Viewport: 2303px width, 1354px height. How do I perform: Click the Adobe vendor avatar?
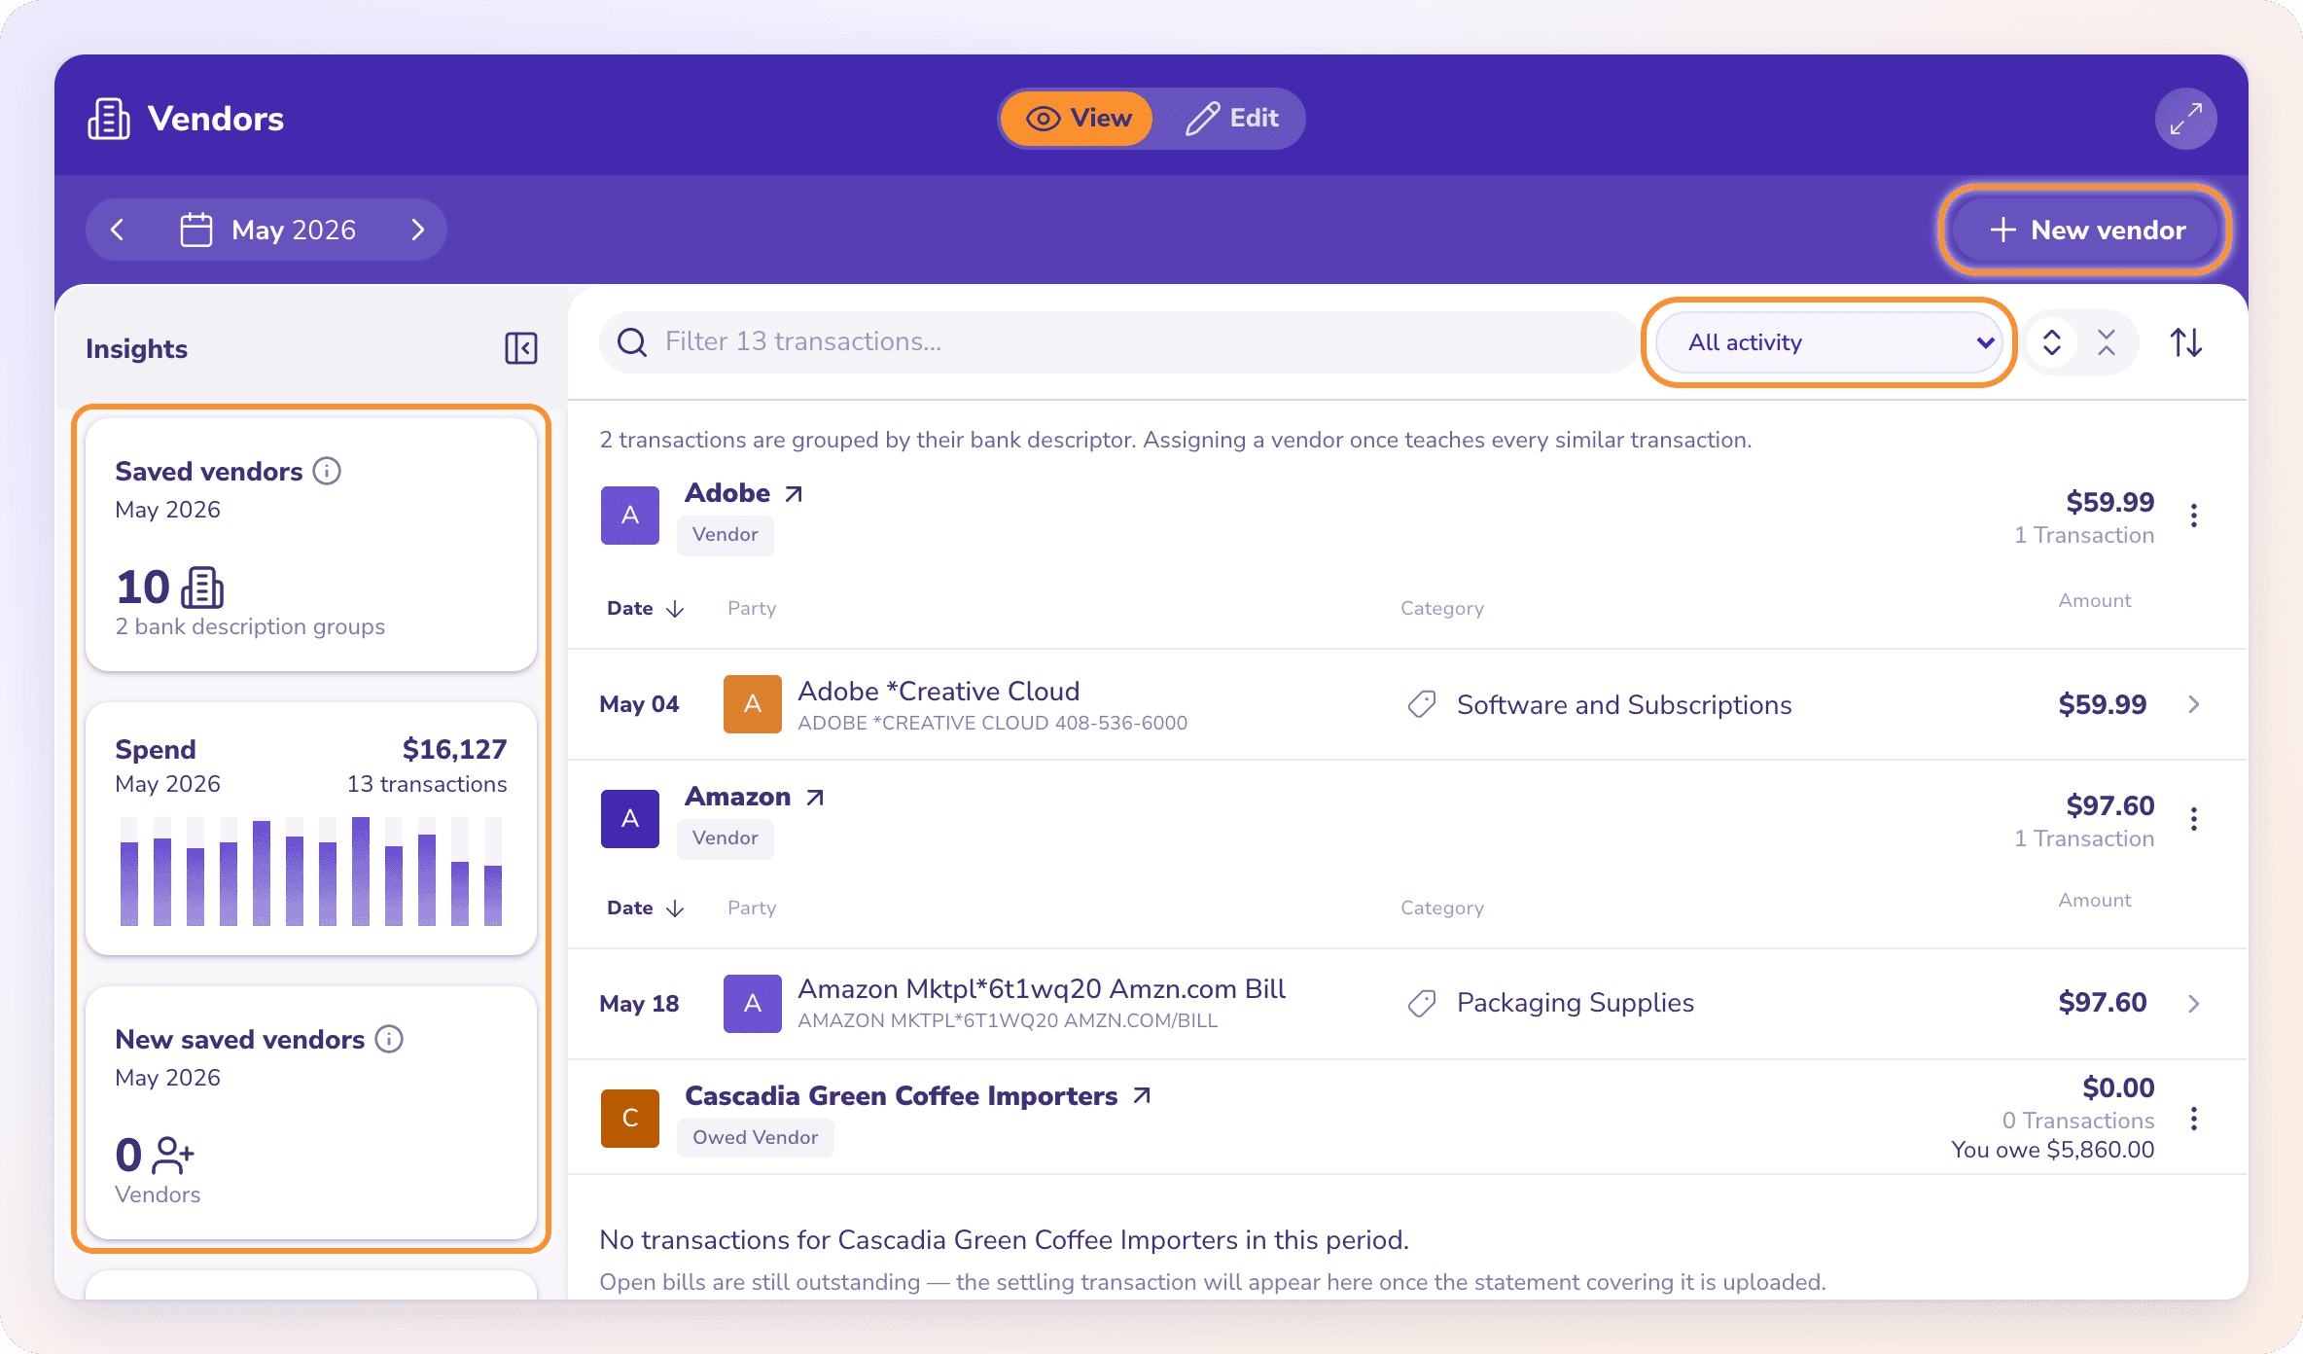630,516
